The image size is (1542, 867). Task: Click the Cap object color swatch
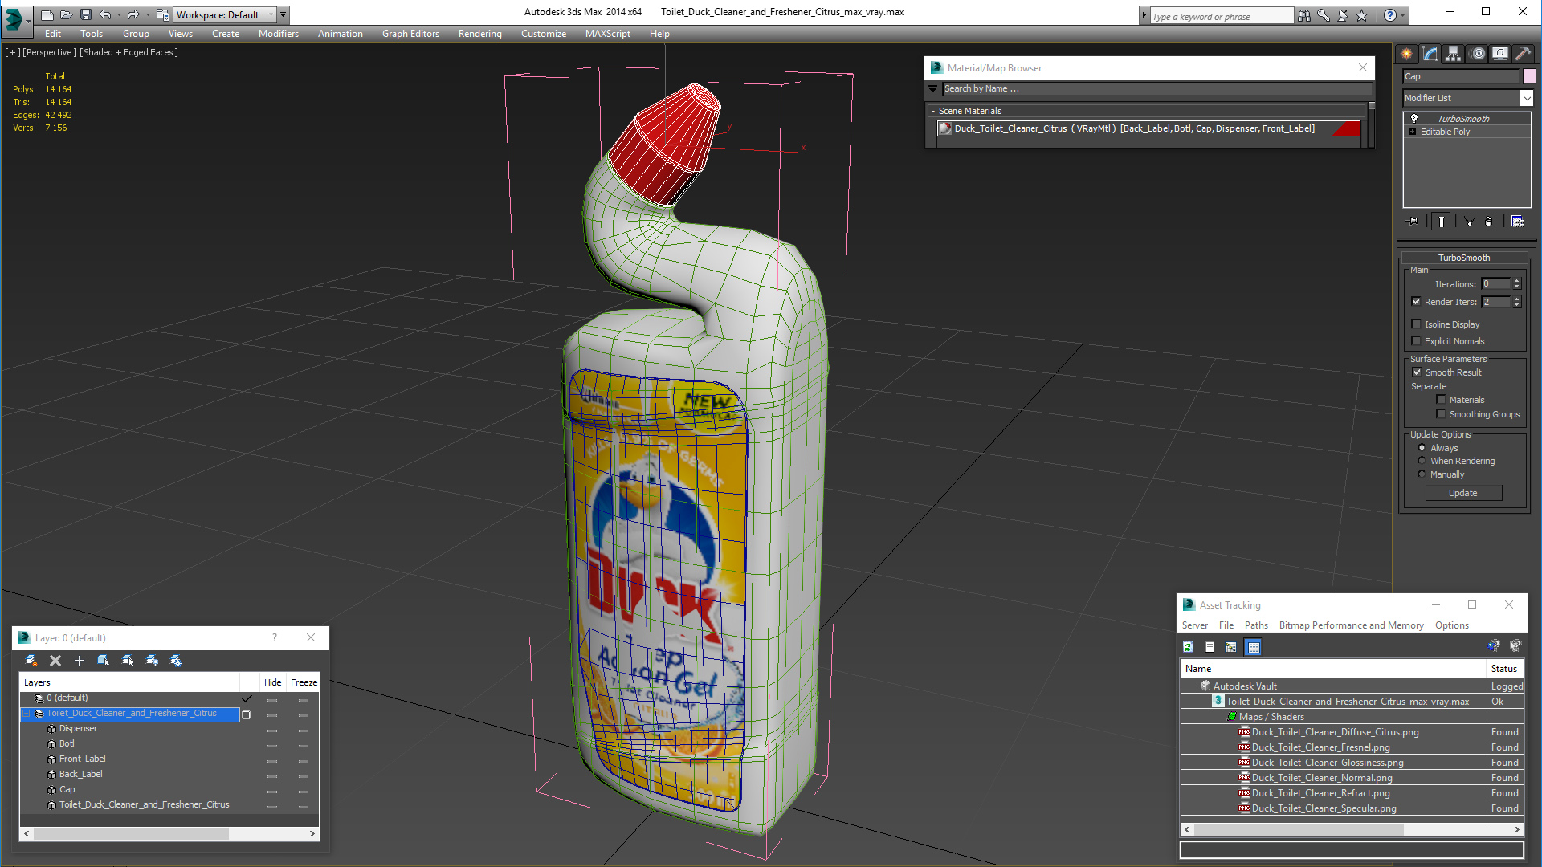[x=1529, y=76]
